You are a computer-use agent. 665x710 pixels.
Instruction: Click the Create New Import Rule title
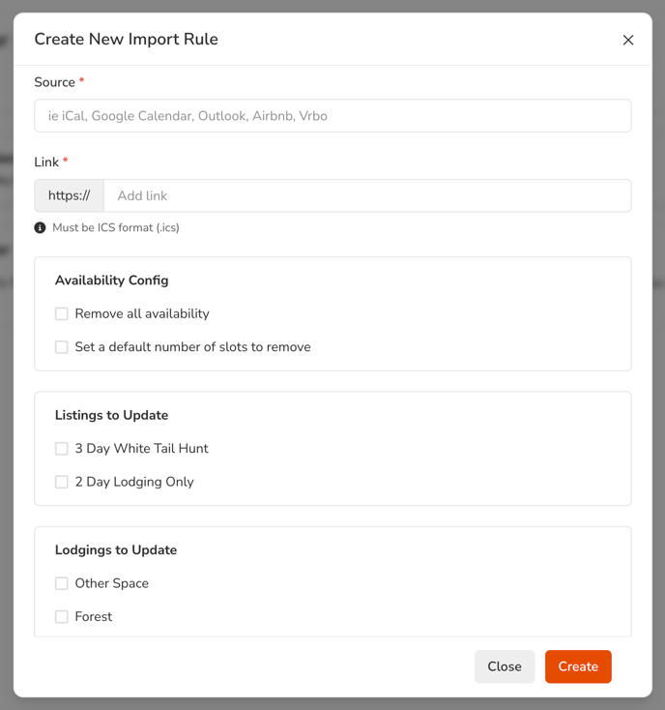127,40
